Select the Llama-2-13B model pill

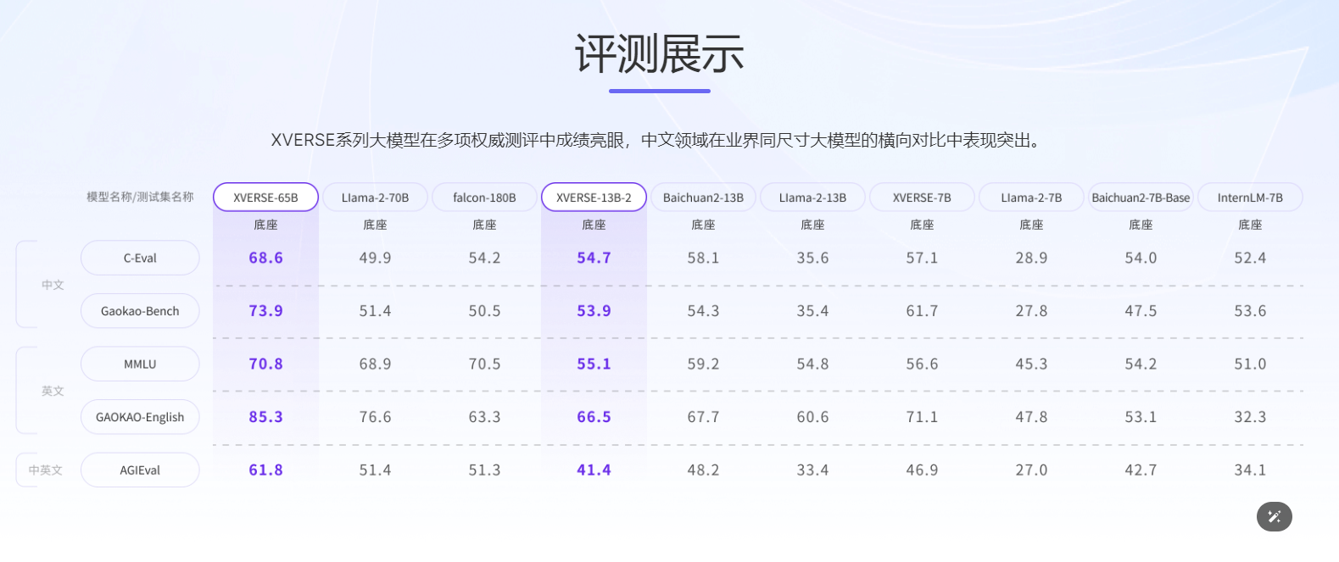click(x=812, y=198)
